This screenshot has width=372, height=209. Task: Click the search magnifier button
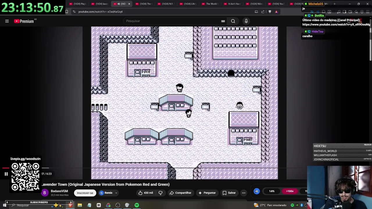[233, 21]
